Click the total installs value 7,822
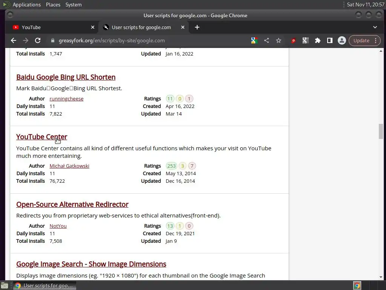Screen dimensions: 386x290 pos(56,114)
